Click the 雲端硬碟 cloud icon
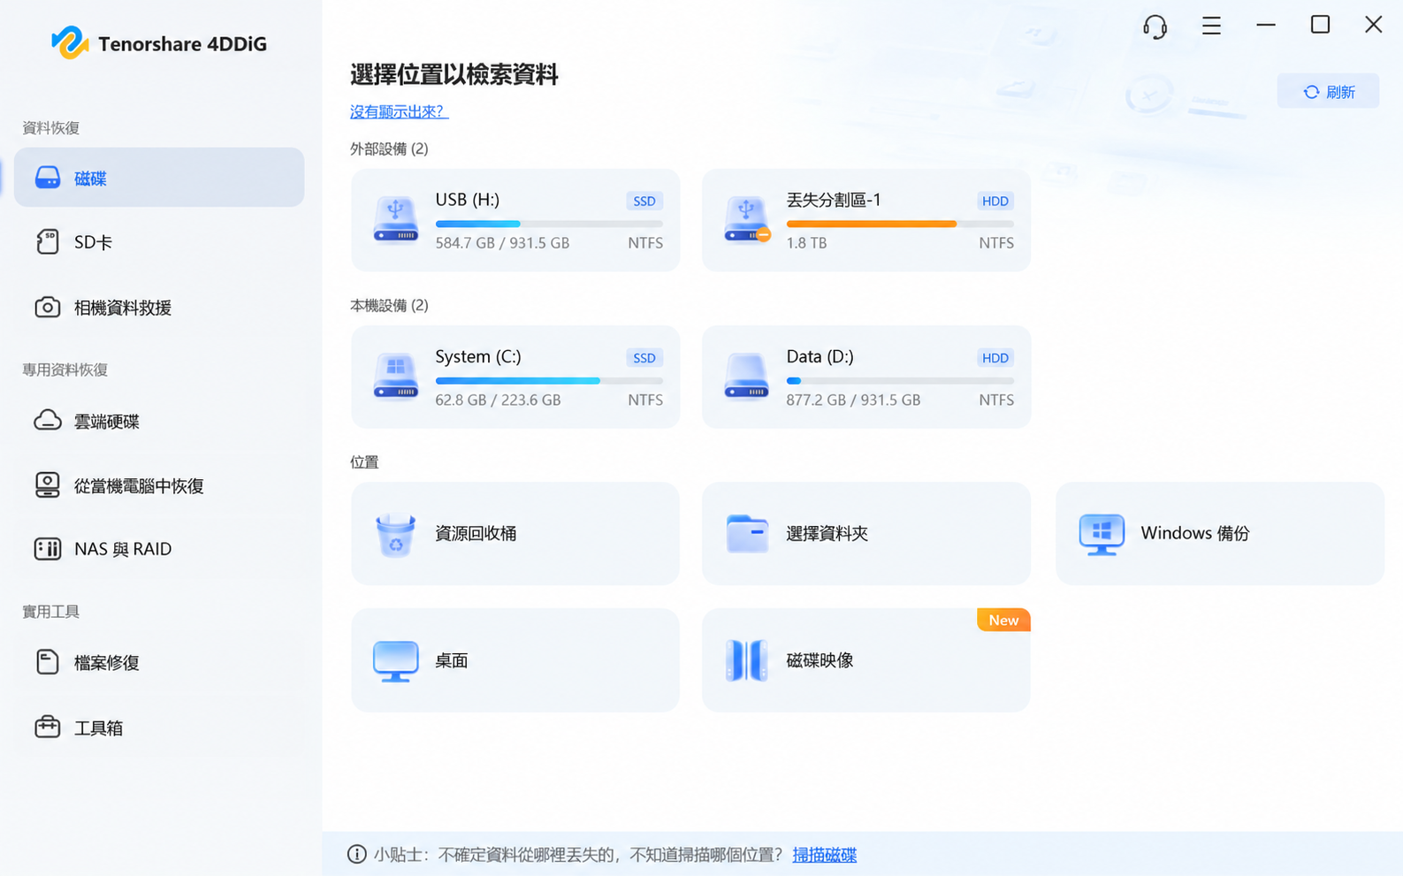 point(48,421)
